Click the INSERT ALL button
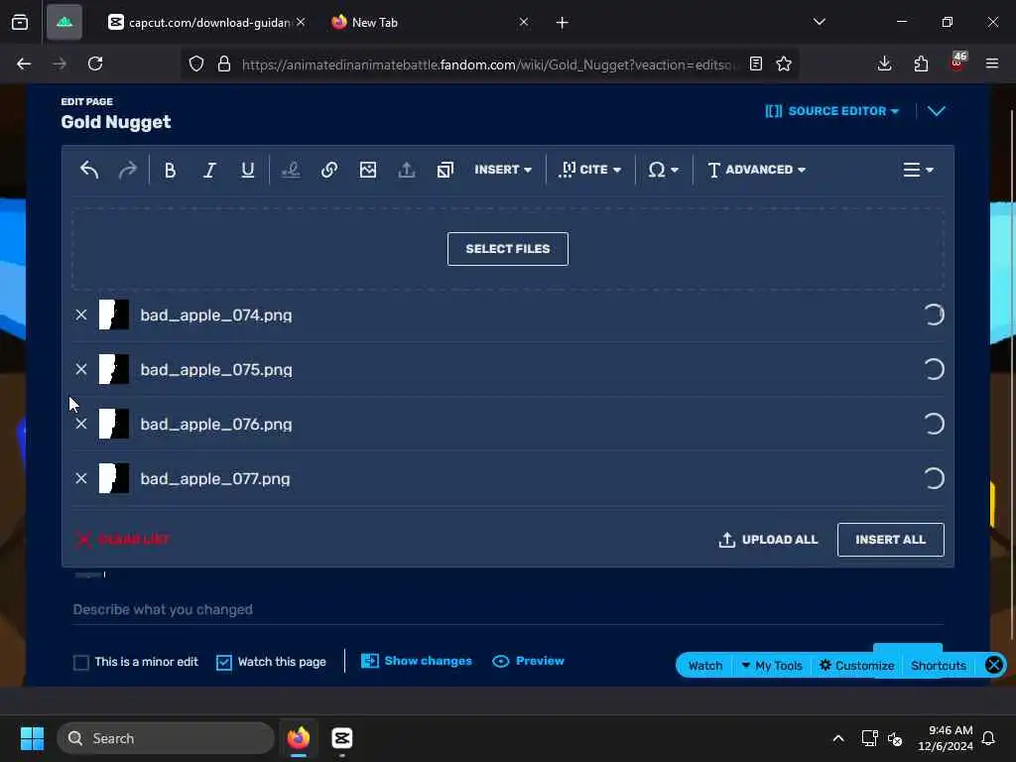The height and width of the screenshot is (762, 1016). tap(890, 540)
